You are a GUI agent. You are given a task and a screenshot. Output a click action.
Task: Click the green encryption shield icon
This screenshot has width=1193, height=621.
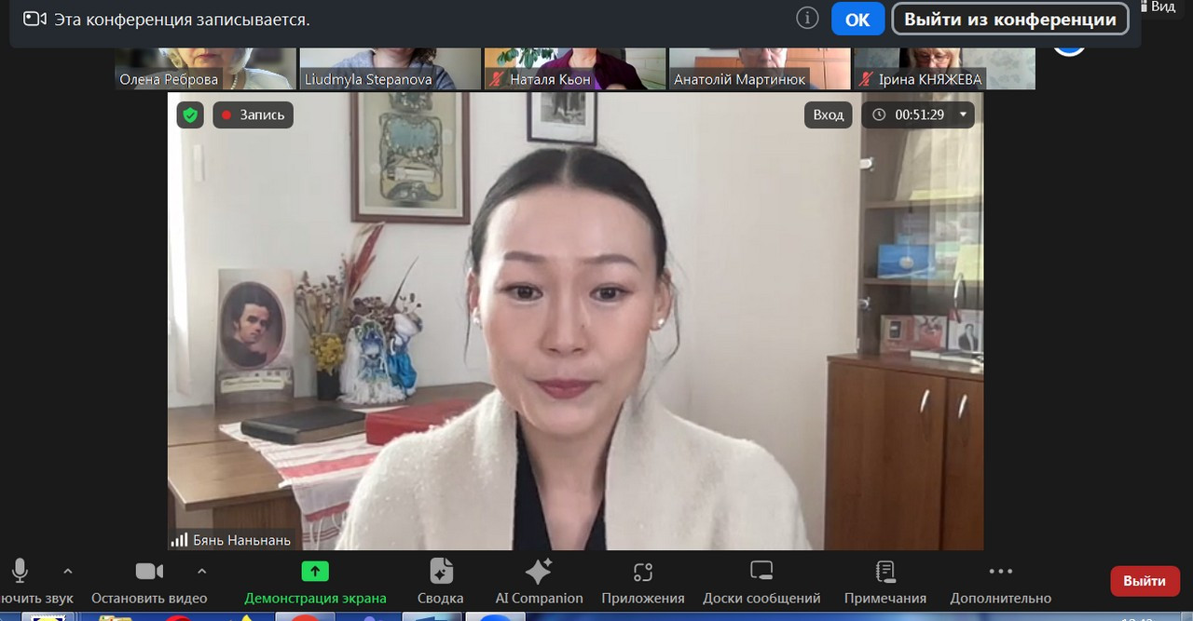click(x=190, y=115)
